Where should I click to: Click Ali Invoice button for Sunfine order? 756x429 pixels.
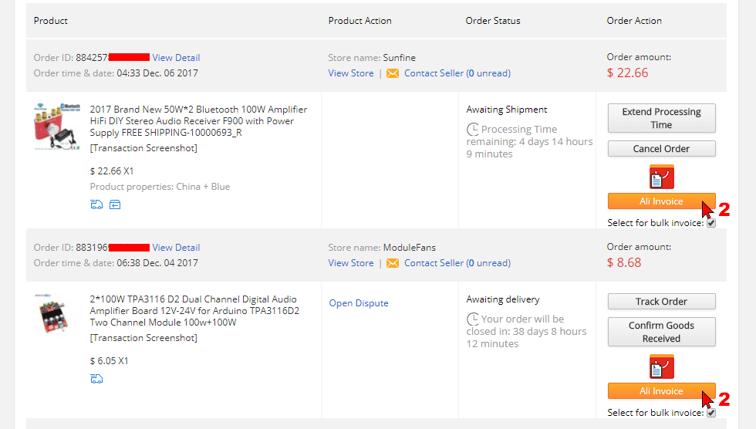(x=662, y=201)
